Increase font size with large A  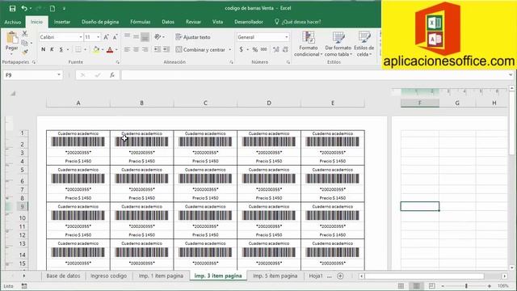point(106,37)
